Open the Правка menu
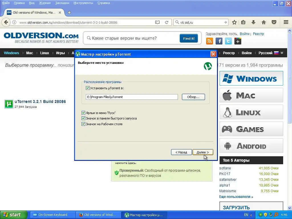292x219 pixels. point(19,3)
